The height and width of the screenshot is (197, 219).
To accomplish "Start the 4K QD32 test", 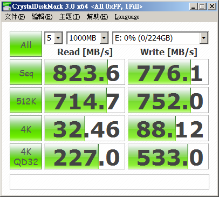I will (x=26, y=156).
